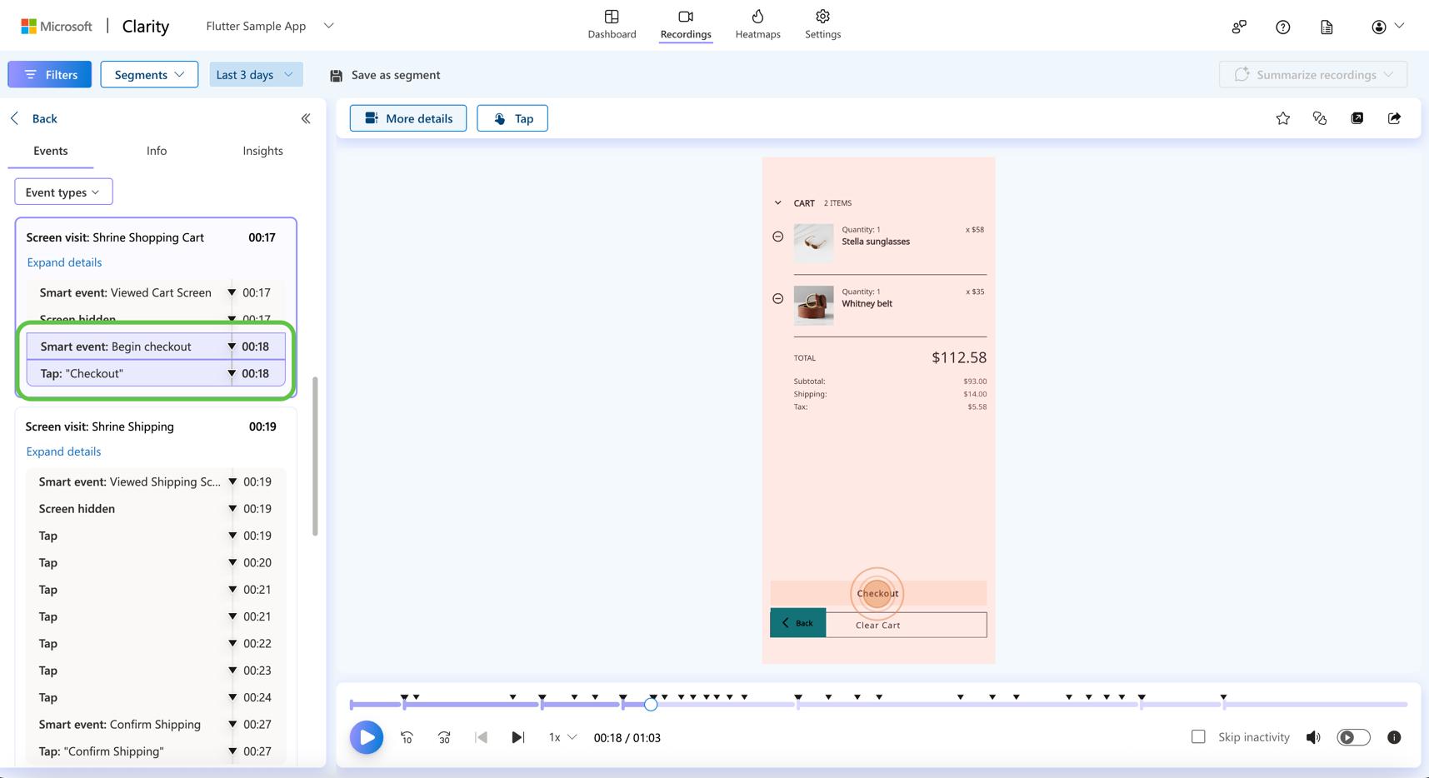1429x778 pixels.
Task: Rewind the recording by 10 seconds
Action: (407, 737)
